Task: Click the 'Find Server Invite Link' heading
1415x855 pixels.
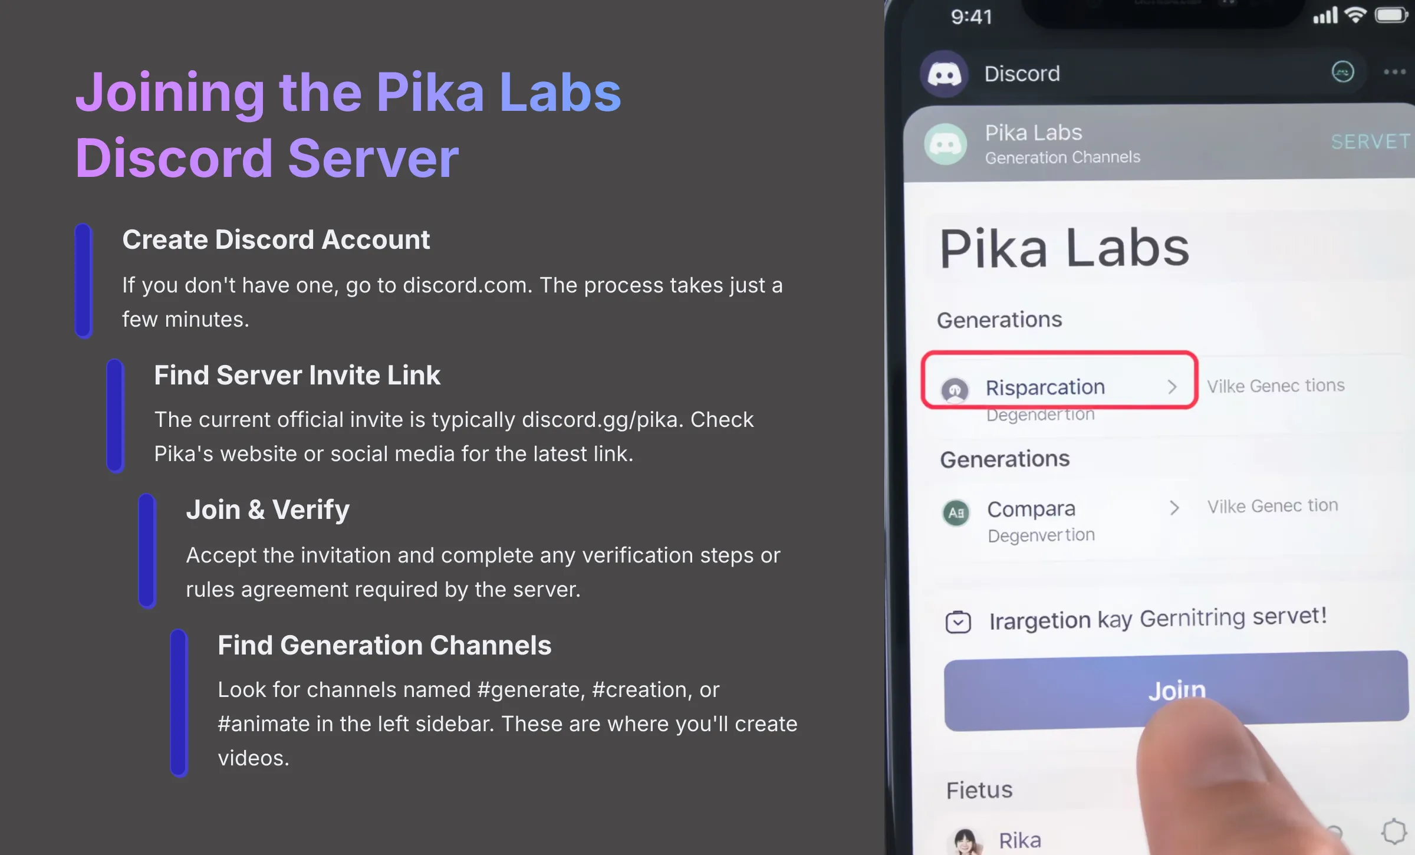Action: coord(297,376)
